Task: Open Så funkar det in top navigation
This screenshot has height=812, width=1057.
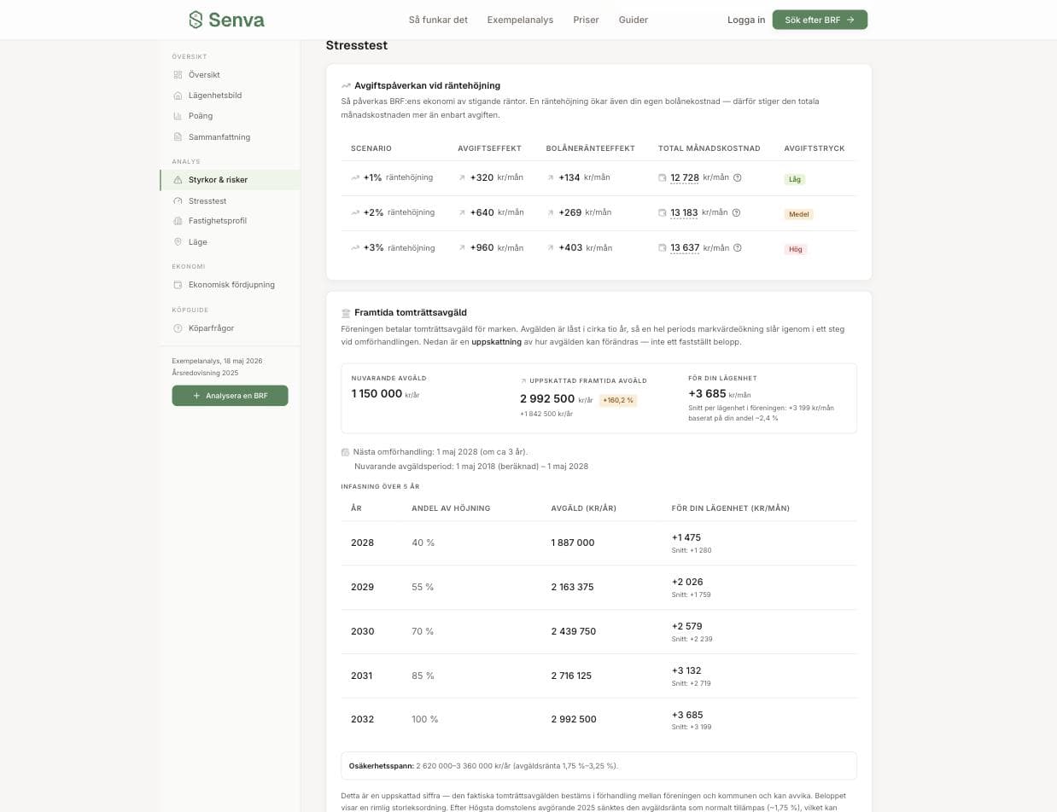Action: 438,20
